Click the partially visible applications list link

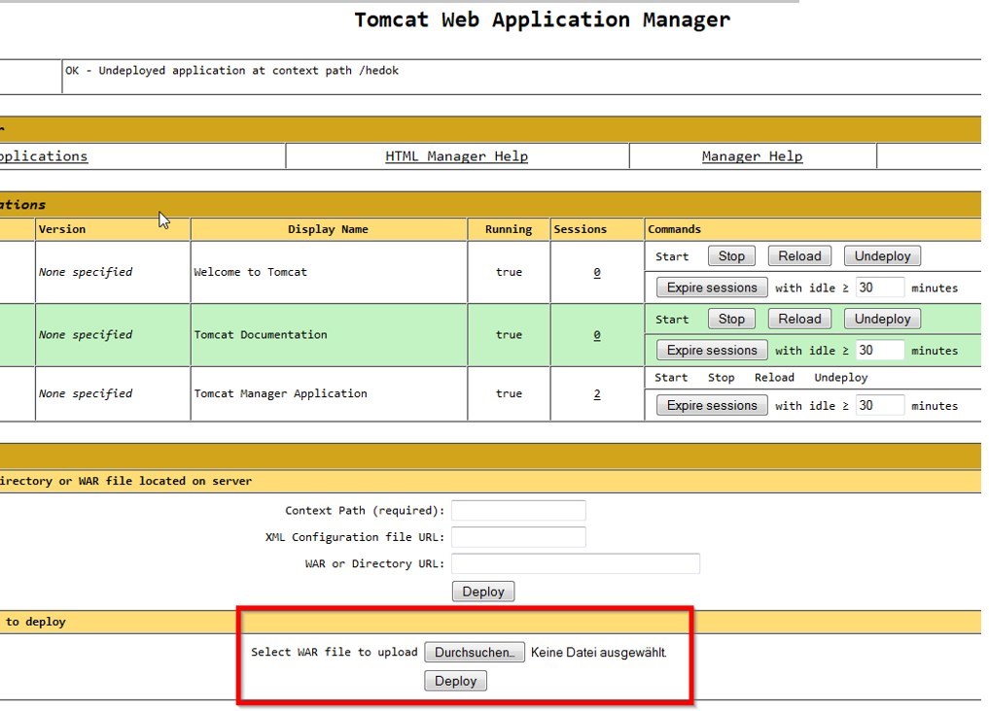[44, 156]
